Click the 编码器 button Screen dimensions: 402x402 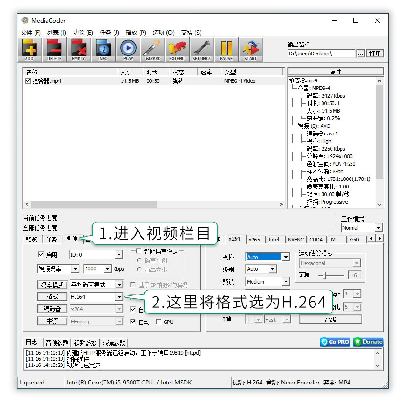[x=52, y=309]
